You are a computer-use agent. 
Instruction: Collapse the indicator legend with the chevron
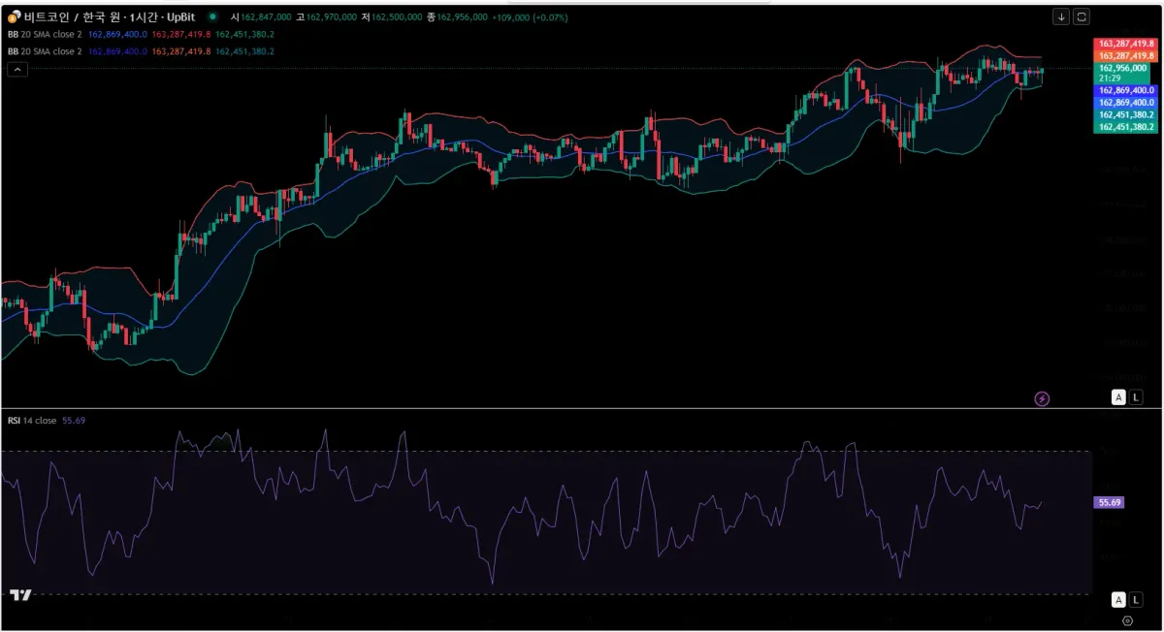[17, 69]
